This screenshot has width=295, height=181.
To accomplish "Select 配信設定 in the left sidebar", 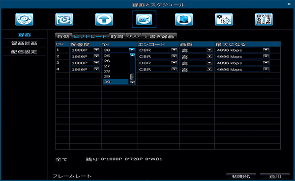I will [x=24, y=52].
